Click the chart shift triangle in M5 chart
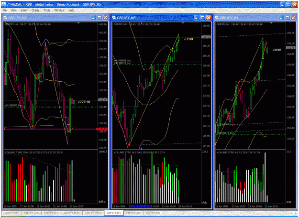 pos(183,23)
